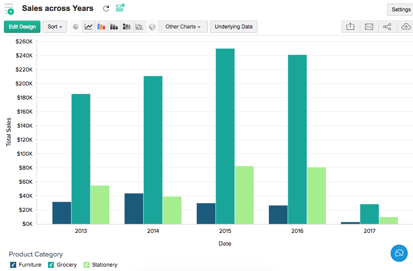Click the Edit Design button
This screenshot has width=413, height=271.
pos(22,27)
